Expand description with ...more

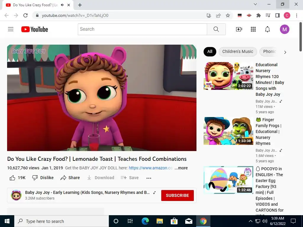pyautogui.click(x=181, y=168)
